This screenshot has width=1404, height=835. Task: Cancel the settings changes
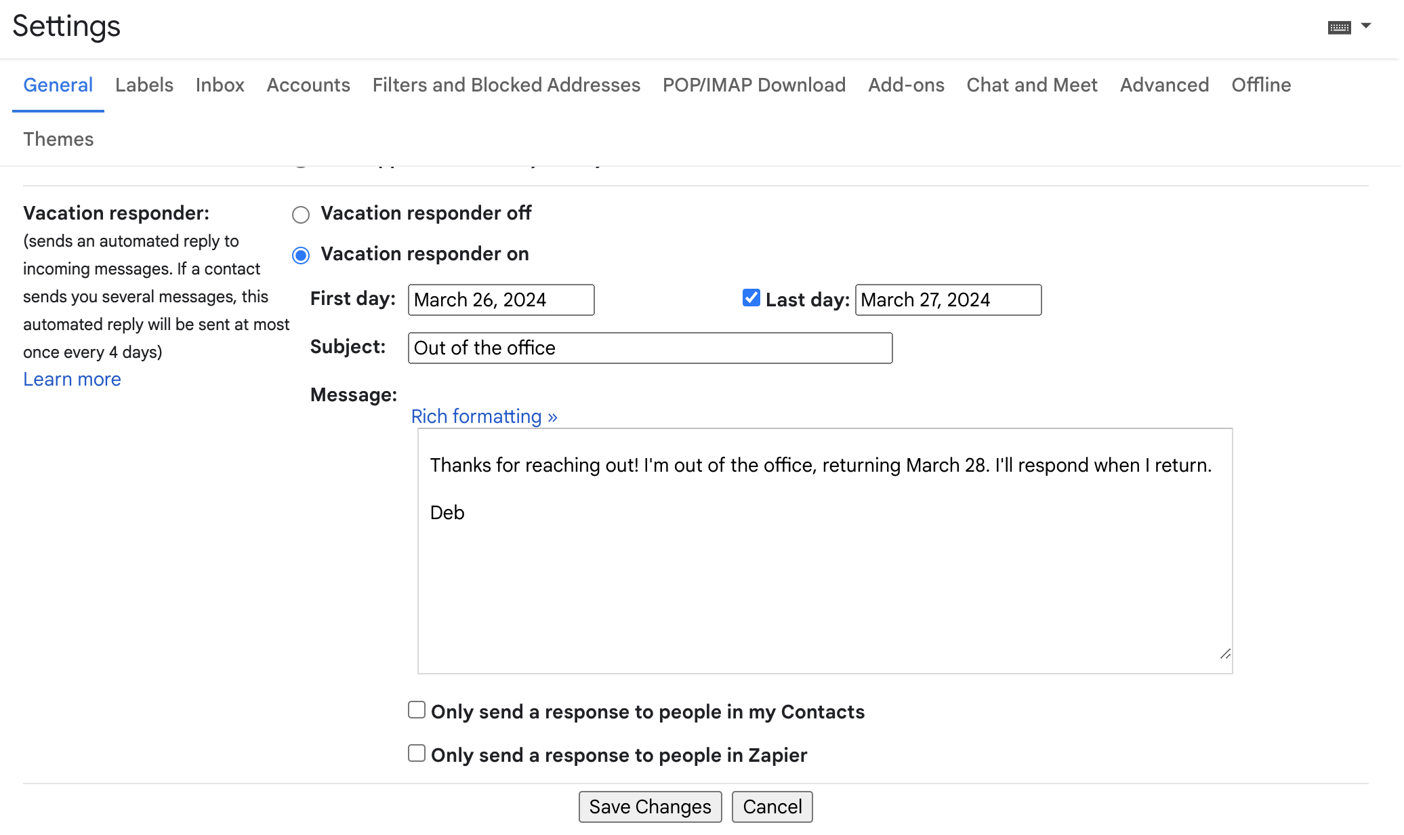(772, 807)
